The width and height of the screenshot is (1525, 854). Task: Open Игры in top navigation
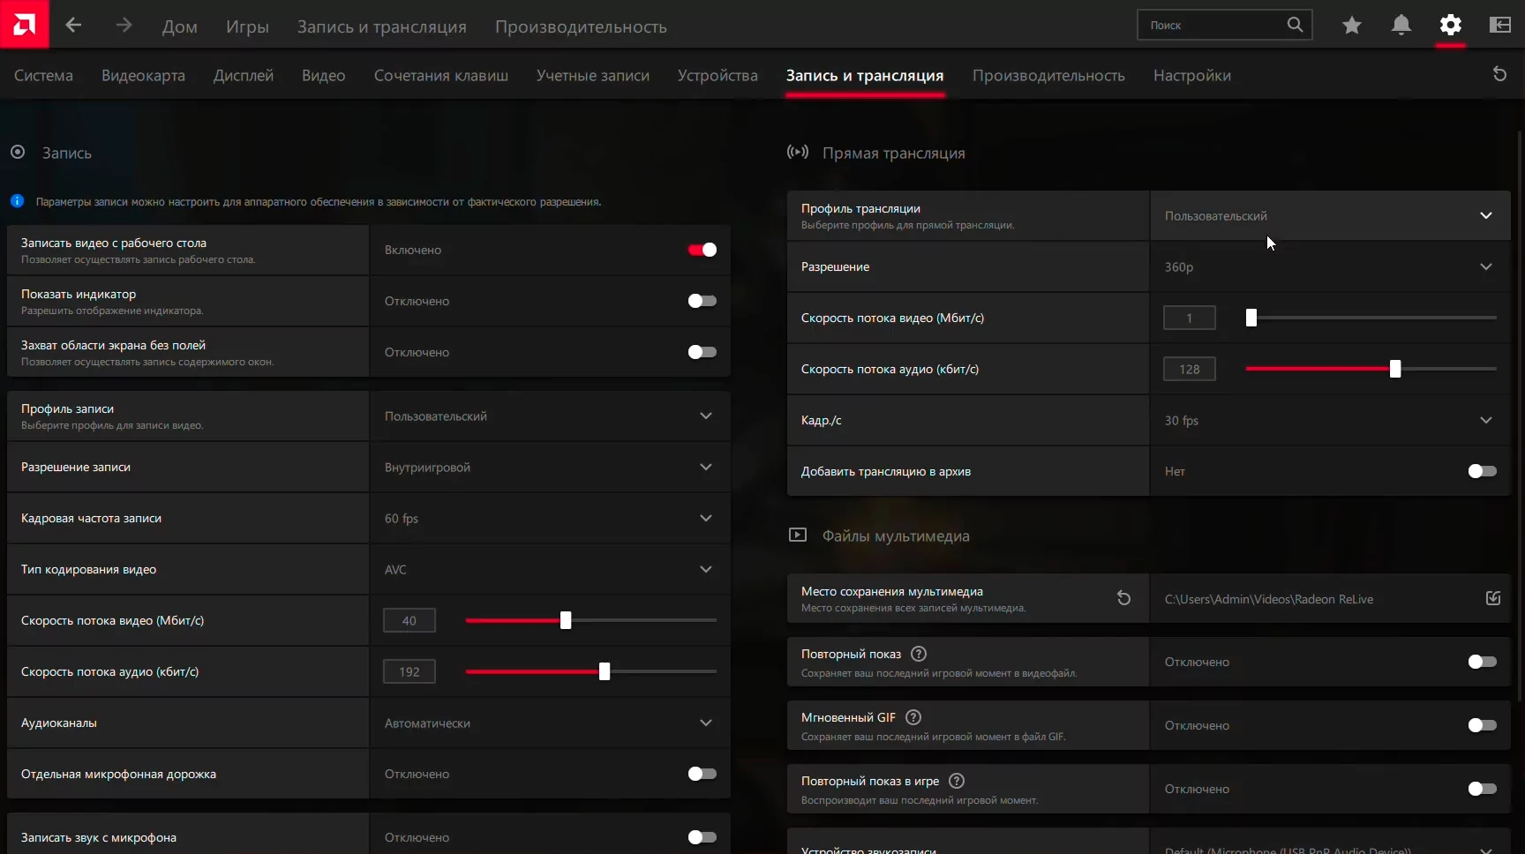coord(247,26)
